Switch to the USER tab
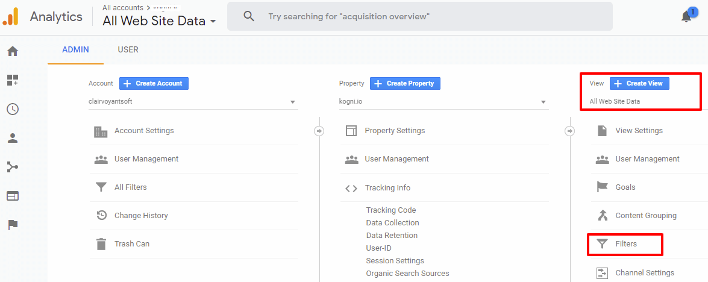Image resolution: width=708 pixels, height=282 pixels. [x=128, y=50]
